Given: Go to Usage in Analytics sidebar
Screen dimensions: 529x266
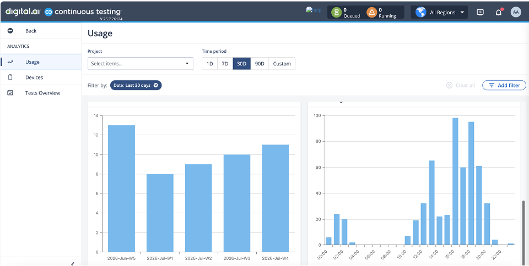Looking at the screenshot, I should (41, 62).
